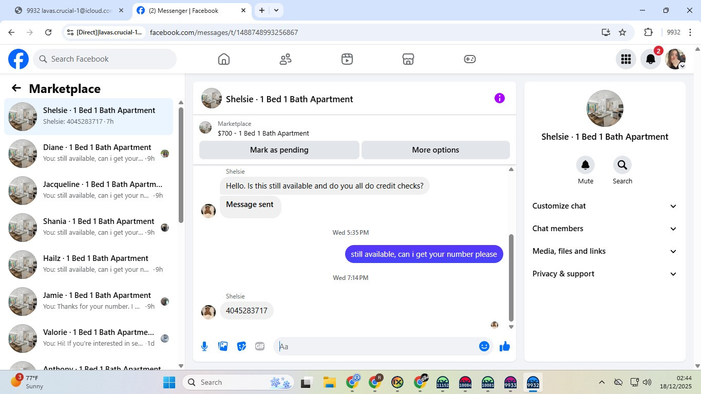Open the Jacqueline conversation
The image size is (701, 394).
(89, 191)
